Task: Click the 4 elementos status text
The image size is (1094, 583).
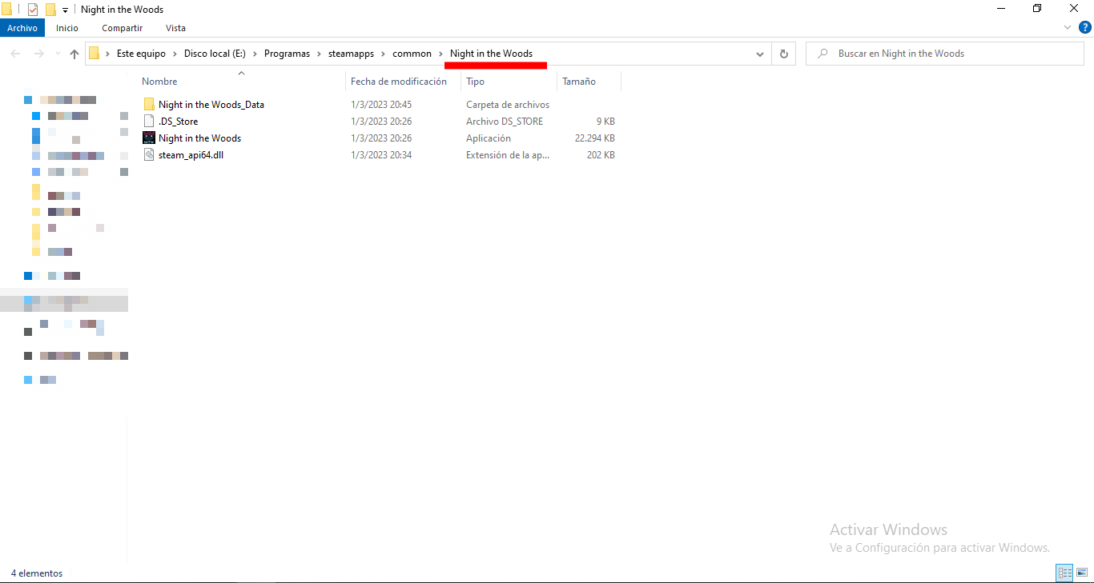Action: click(x=37, y=573)
